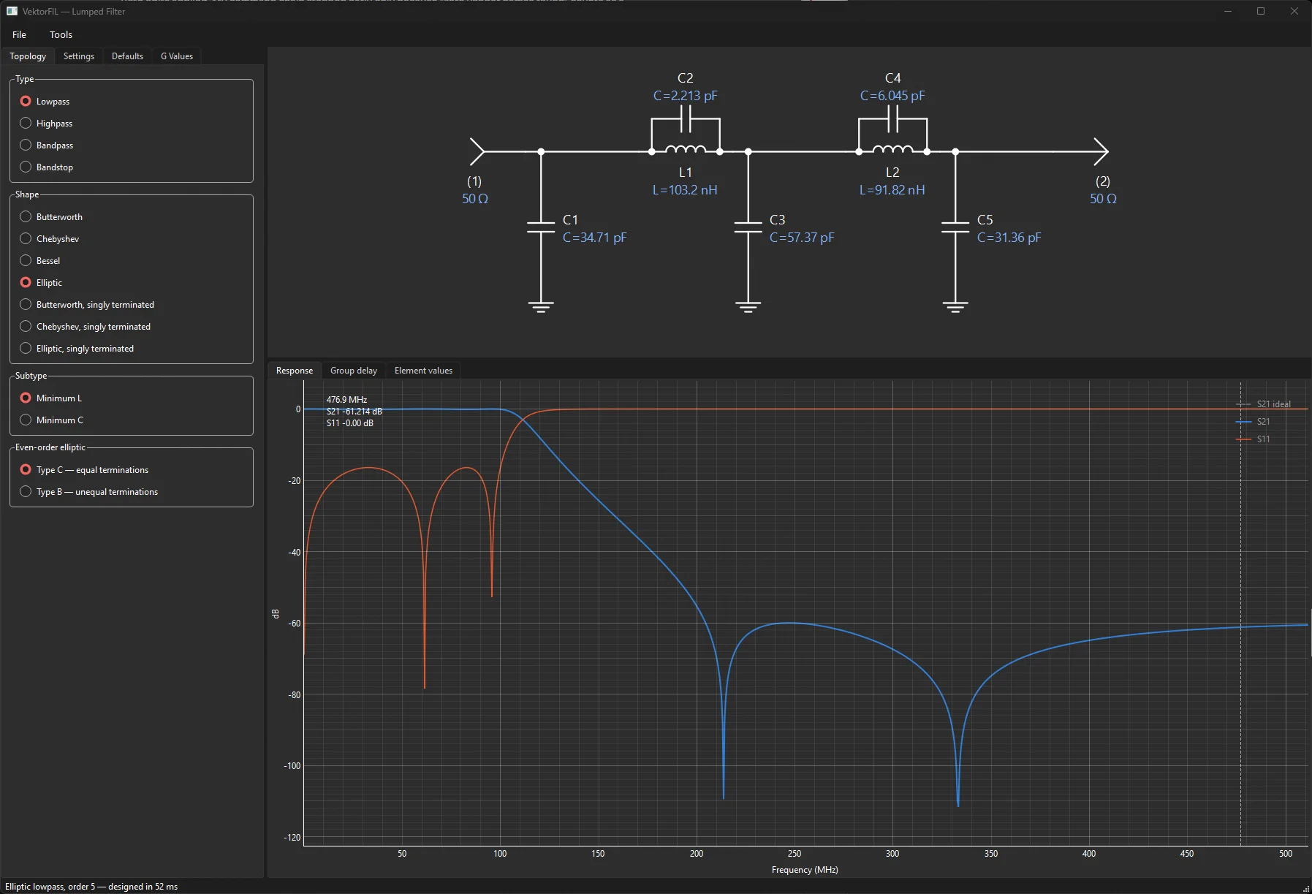Select Elliptic, singly terminated
The height and width of the screenshot is (894, 1312).
(77, 349)
